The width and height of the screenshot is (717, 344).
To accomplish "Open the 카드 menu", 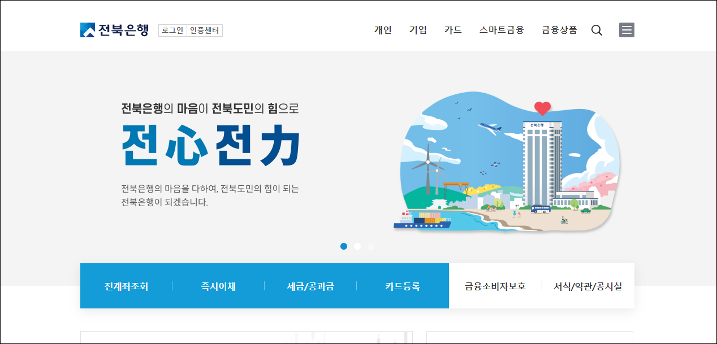I will tap(453, 30).
